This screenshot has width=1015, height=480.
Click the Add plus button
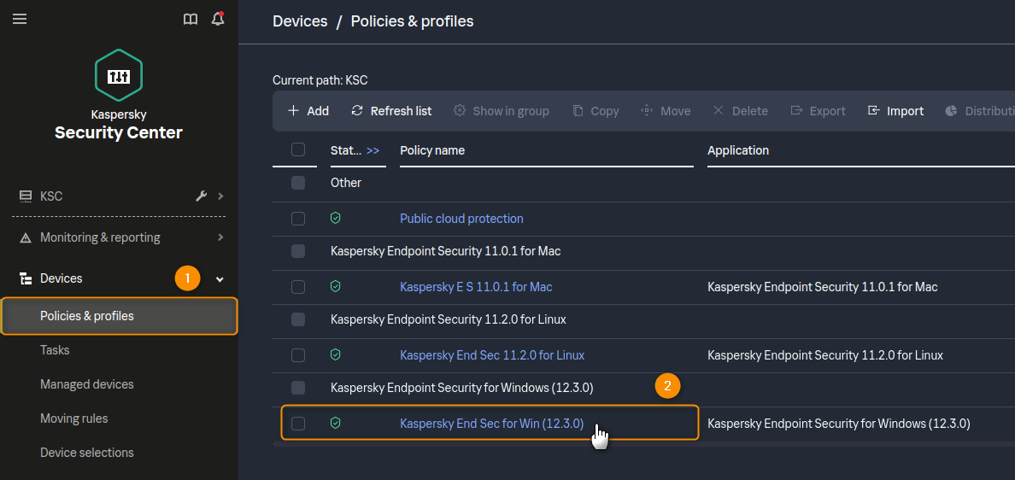coord(308,111)
